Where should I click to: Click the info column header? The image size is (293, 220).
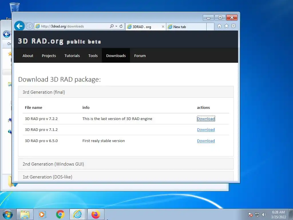point(86,108)
